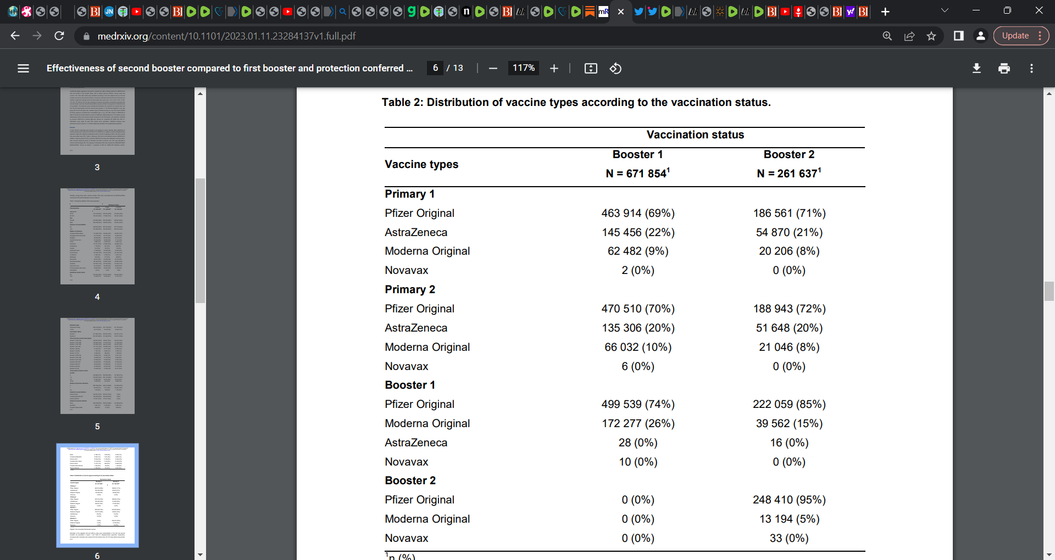This screenshot has height=560, width=1055.
Task: Toggle the PDF sidebar menu icon
Action: 23,68
